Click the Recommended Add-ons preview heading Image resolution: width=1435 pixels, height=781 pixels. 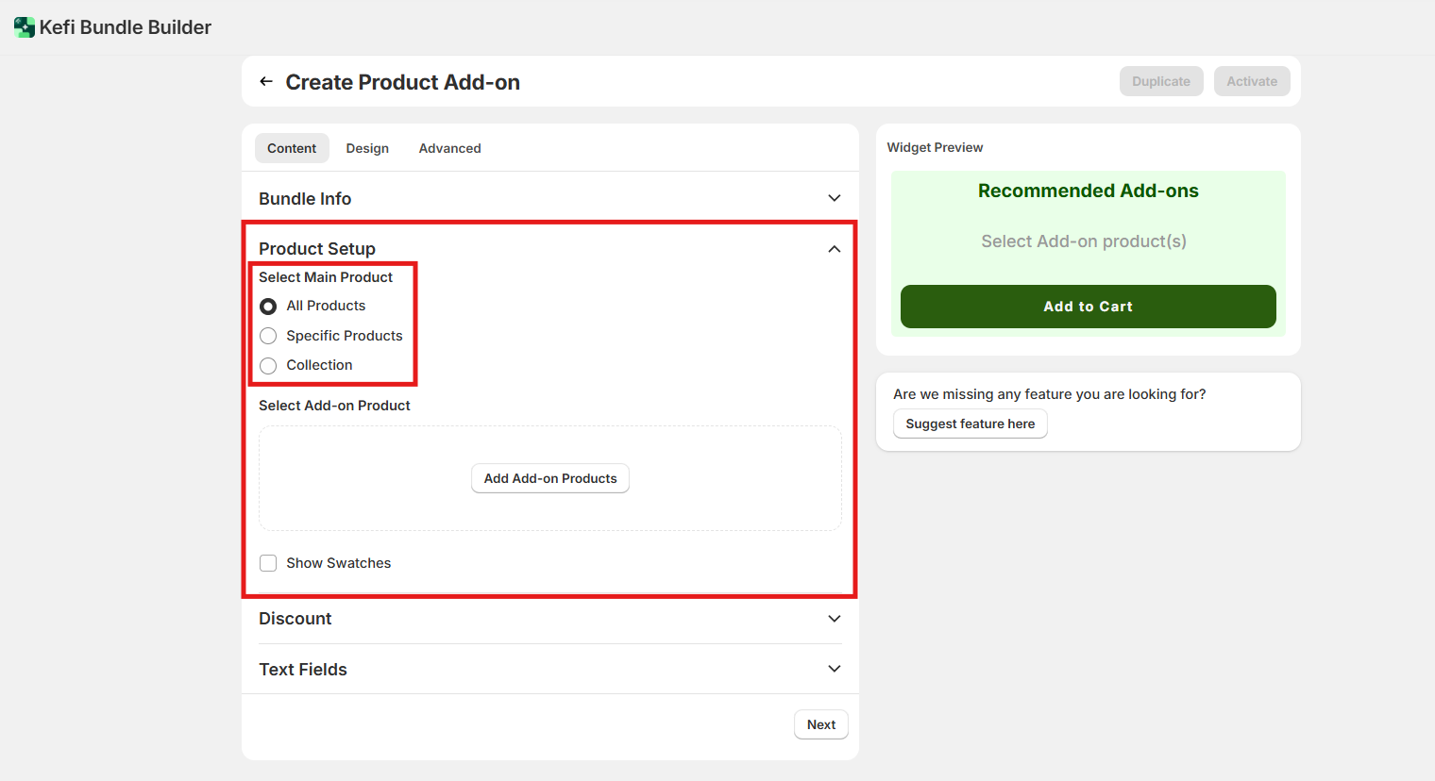1088,191
